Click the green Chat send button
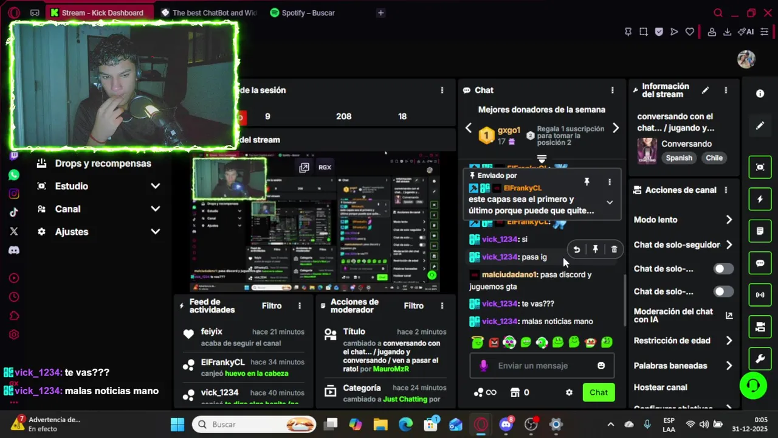Viewport: 778px width, 438px height. click(x=598, y=392)
